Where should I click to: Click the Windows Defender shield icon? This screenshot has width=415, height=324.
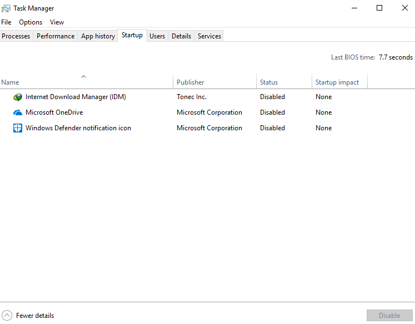18,128
